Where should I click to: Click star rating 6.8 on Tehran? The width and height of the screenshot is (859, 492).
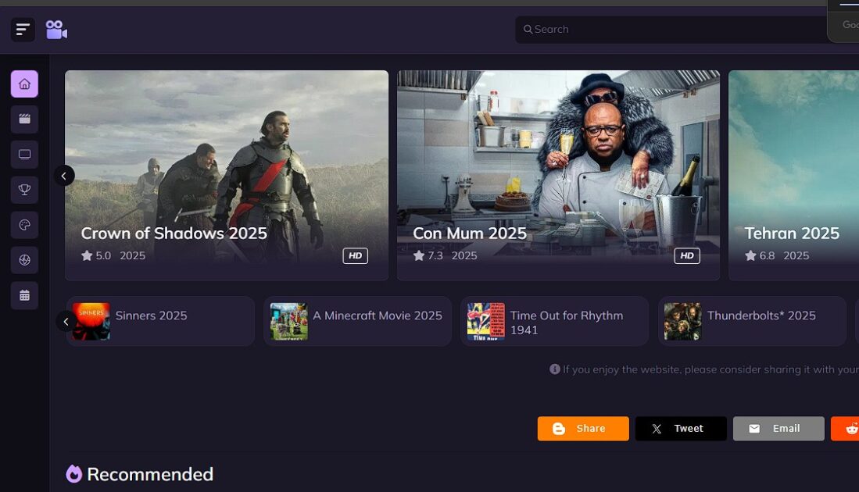pos(760,255)
